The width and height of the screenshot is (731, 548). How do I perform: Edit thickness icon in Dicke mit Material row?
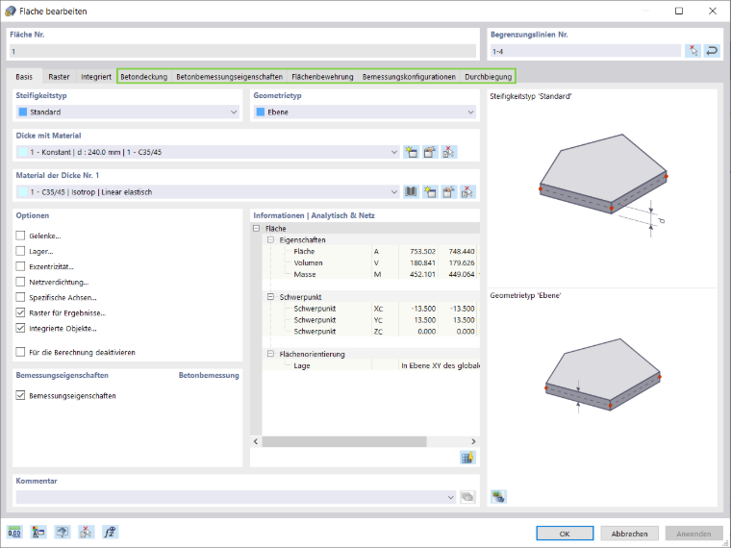click(430, 152)
